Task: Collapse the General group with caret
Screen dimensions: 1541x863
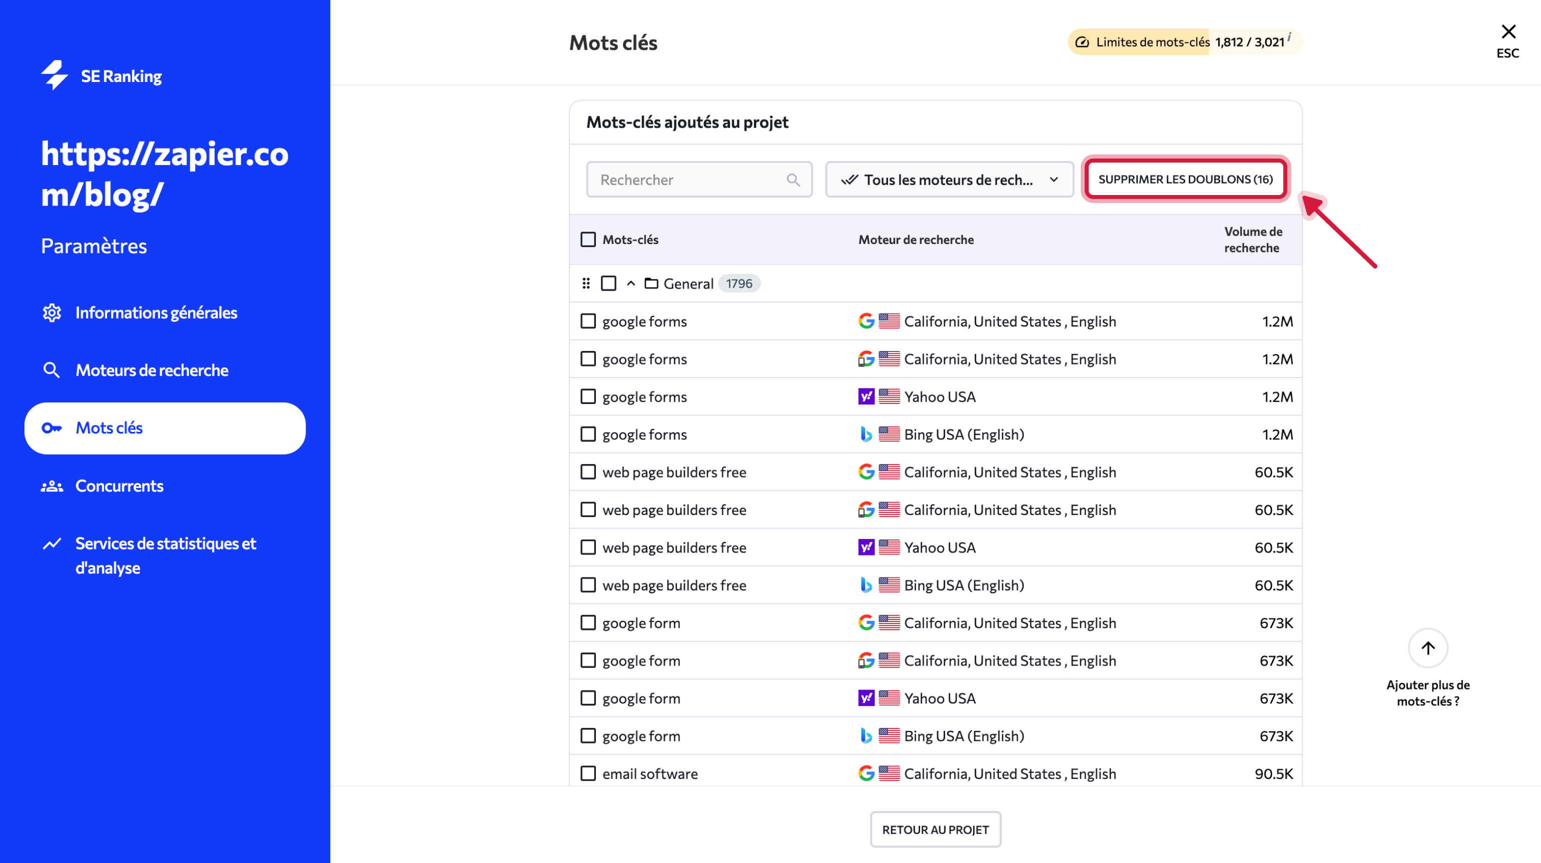Action: pyautogui.click(x=630, y=283)
